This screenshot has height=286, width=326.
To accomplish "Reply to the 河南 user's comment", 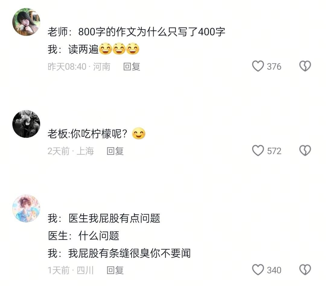I will pos(132,67).
